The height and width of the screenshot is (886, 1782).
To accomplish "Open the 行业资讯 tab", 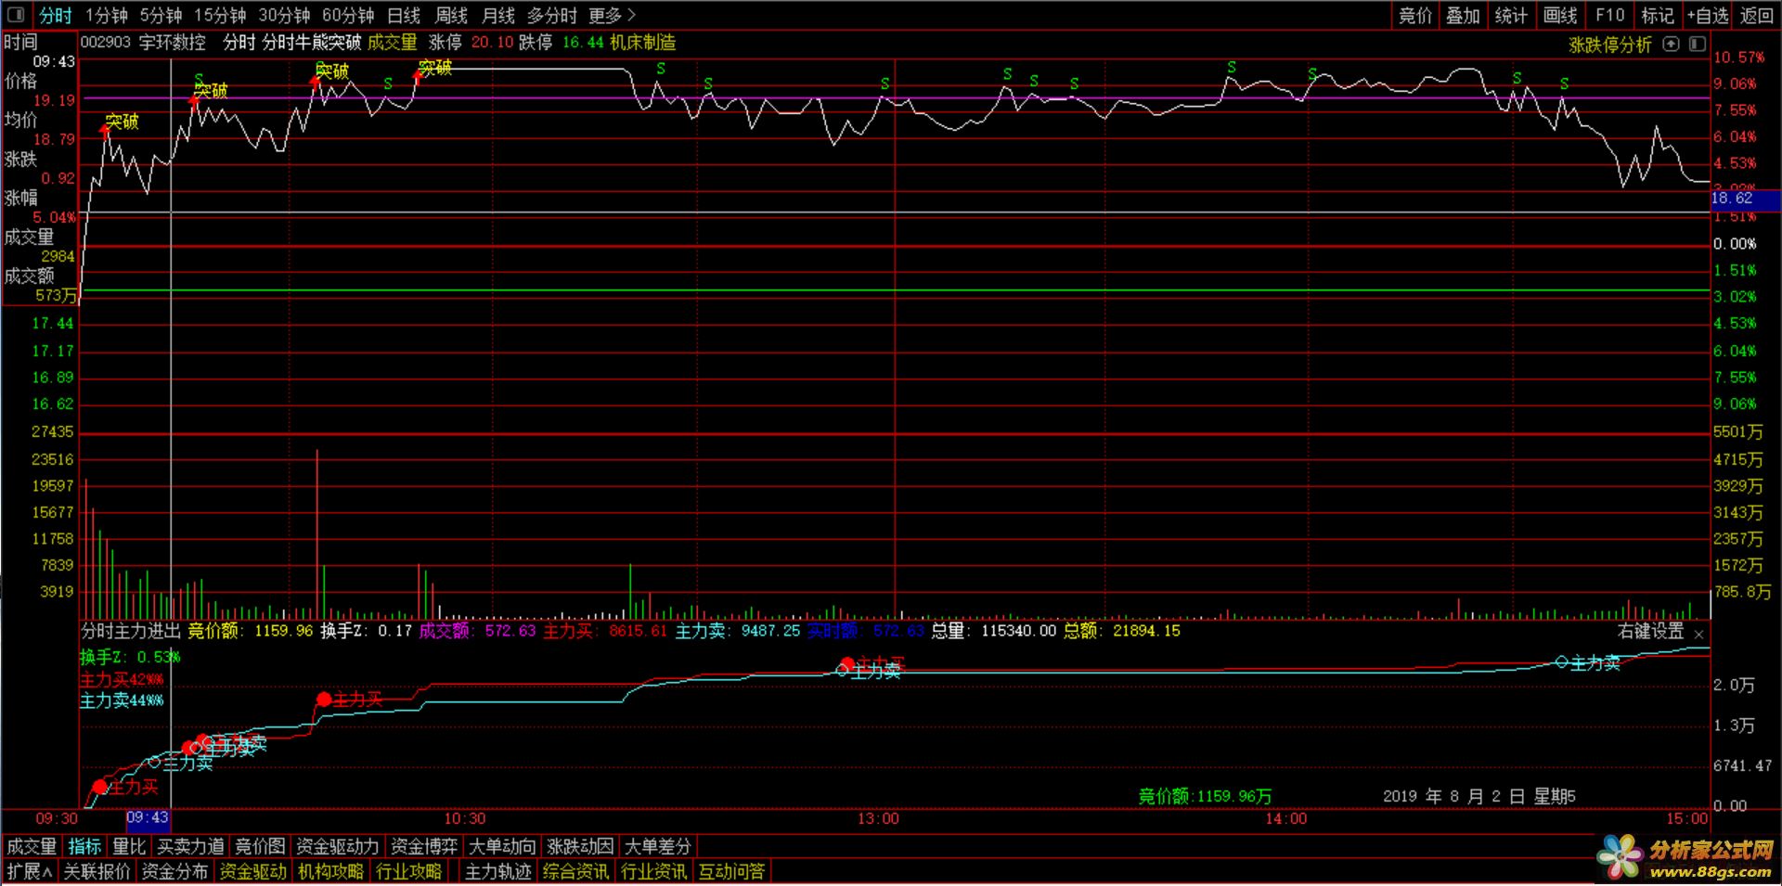I will (653, 871).
